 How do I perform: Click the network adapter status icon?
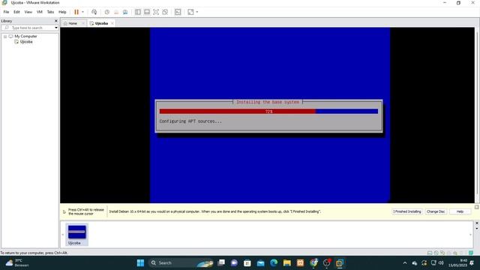click(x=442, y=253)
